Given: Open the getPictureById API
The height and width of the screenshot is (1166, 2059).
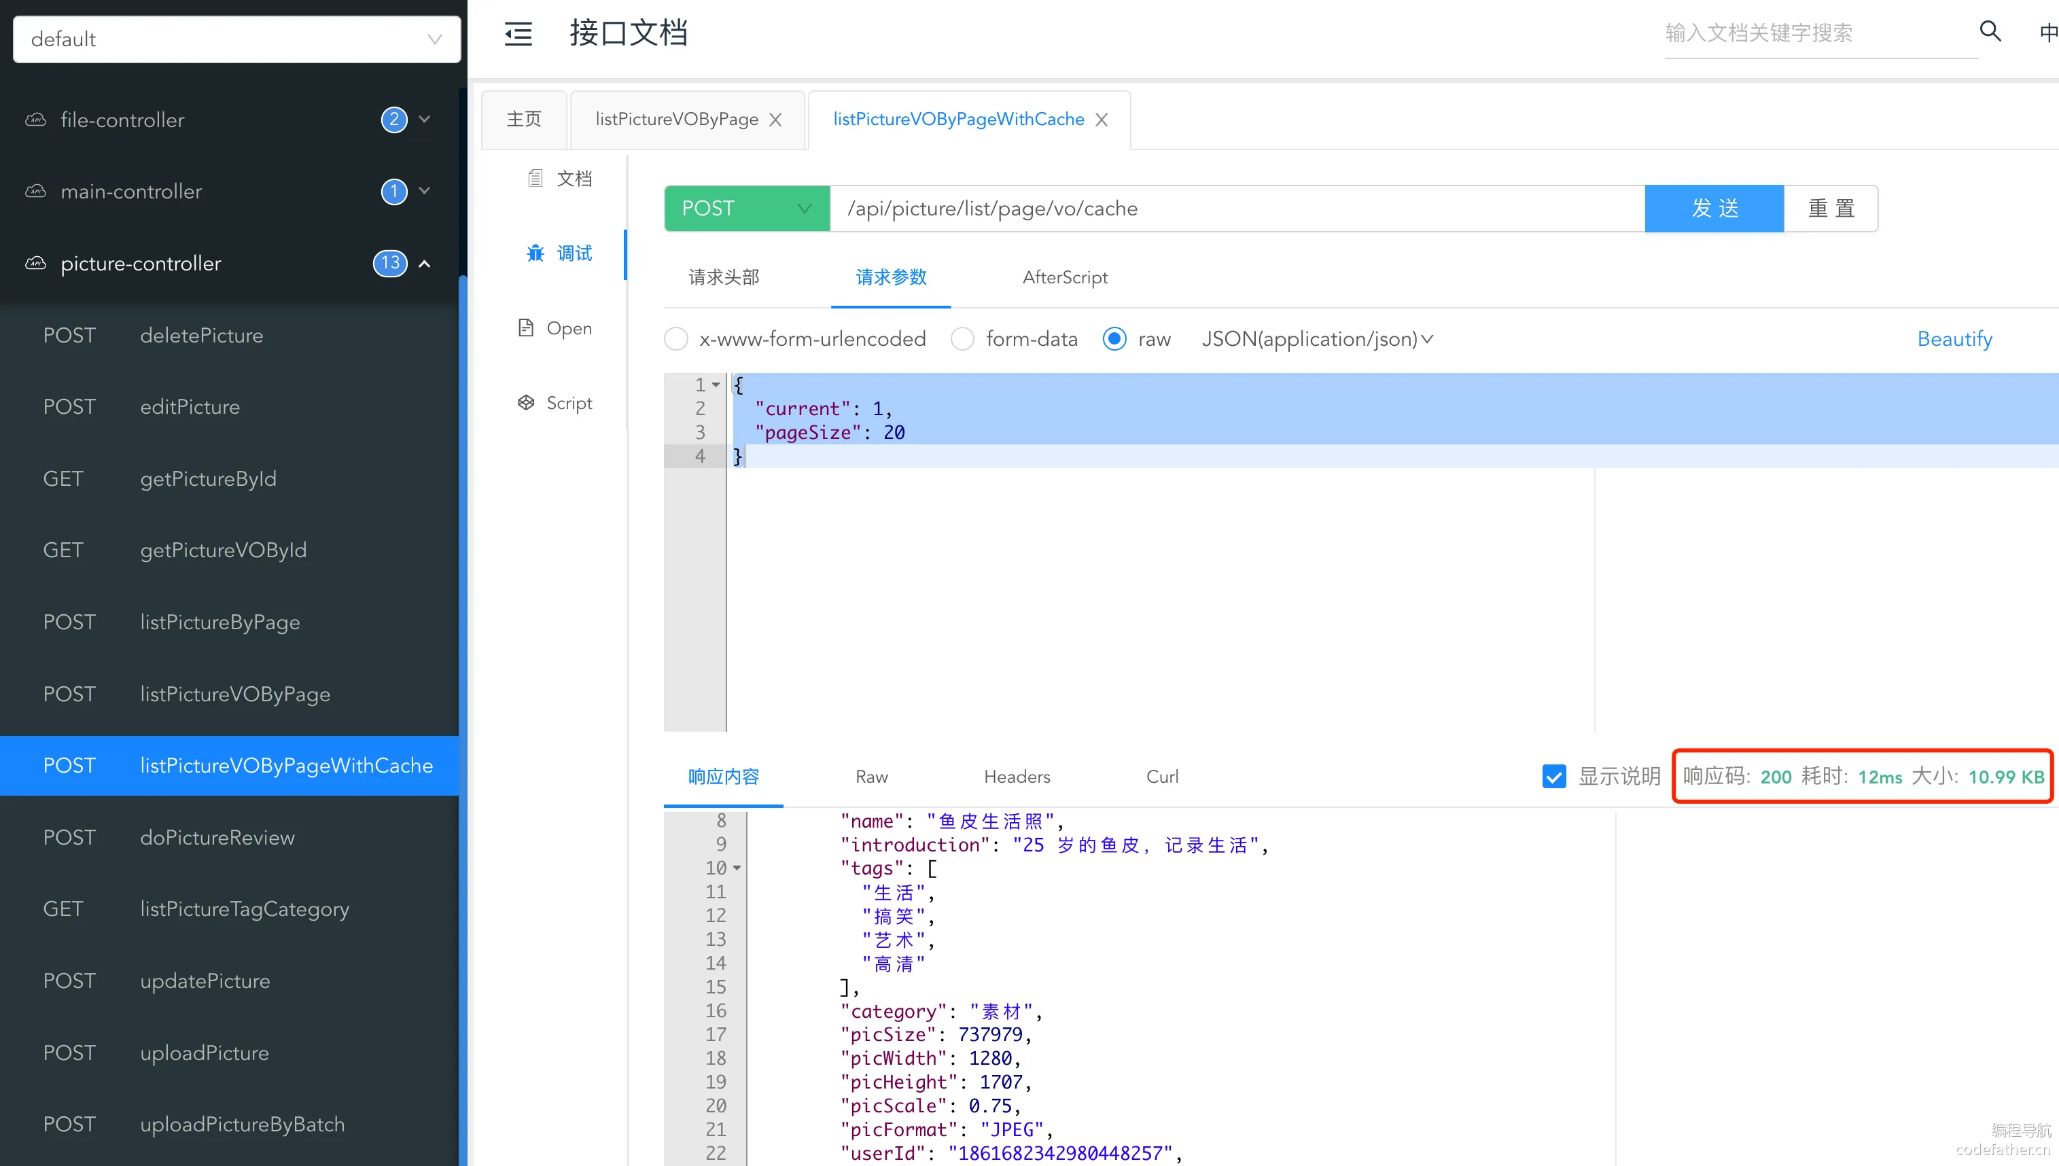Looking at the screenshot, I should (229, 478).
